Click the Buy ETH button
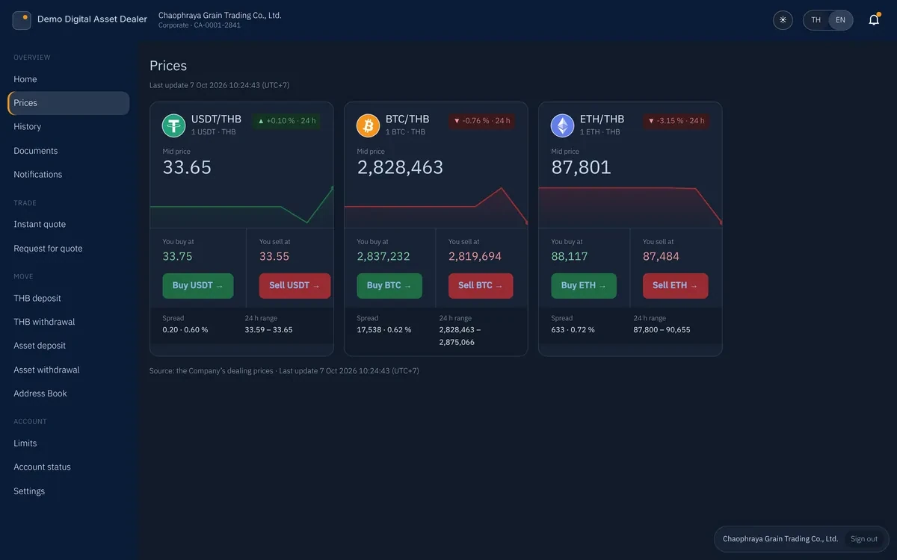Screen dimensions: 897x560 point(584,286)
